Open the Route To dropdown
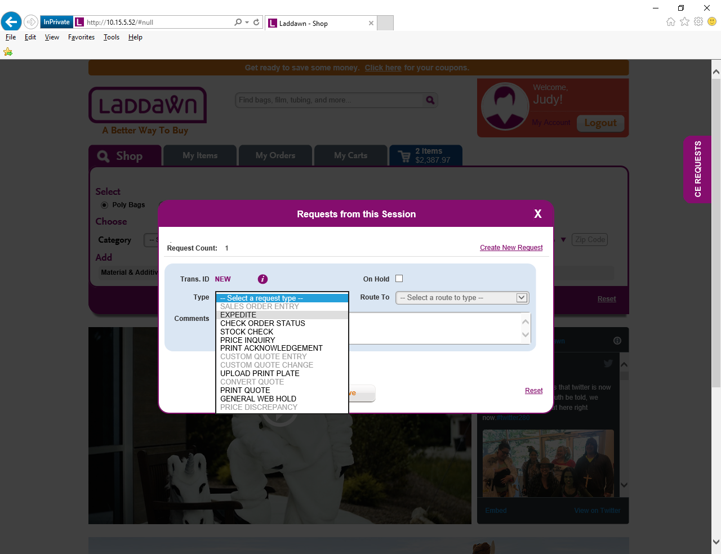Image resolution: width=721 pixels, height=554 pixels. [462, 298]
